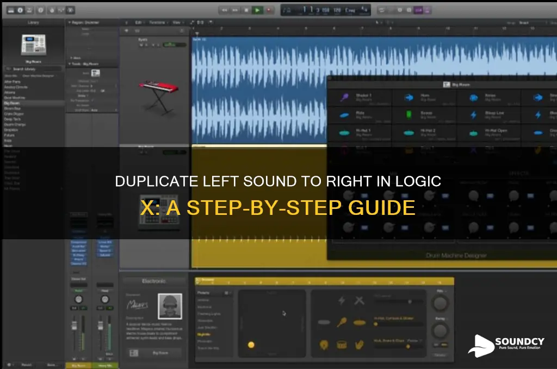Select the Hi-Hat 2 pad
The image size is (557, 369).
pos(424,132)
